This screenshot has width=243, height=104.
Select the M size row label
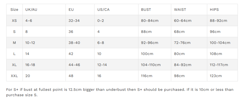[14, 43]
